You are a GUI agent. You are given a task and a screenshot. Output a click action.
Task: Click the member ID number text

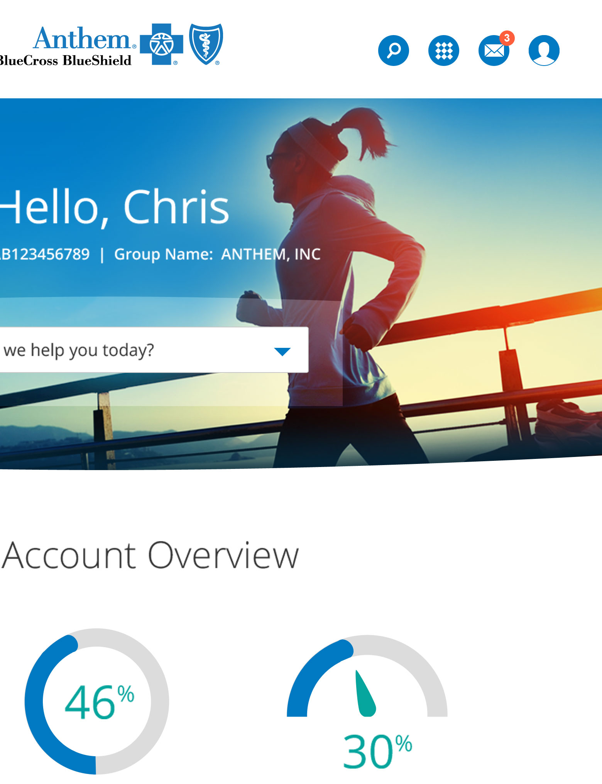click(x=44, y=254)
